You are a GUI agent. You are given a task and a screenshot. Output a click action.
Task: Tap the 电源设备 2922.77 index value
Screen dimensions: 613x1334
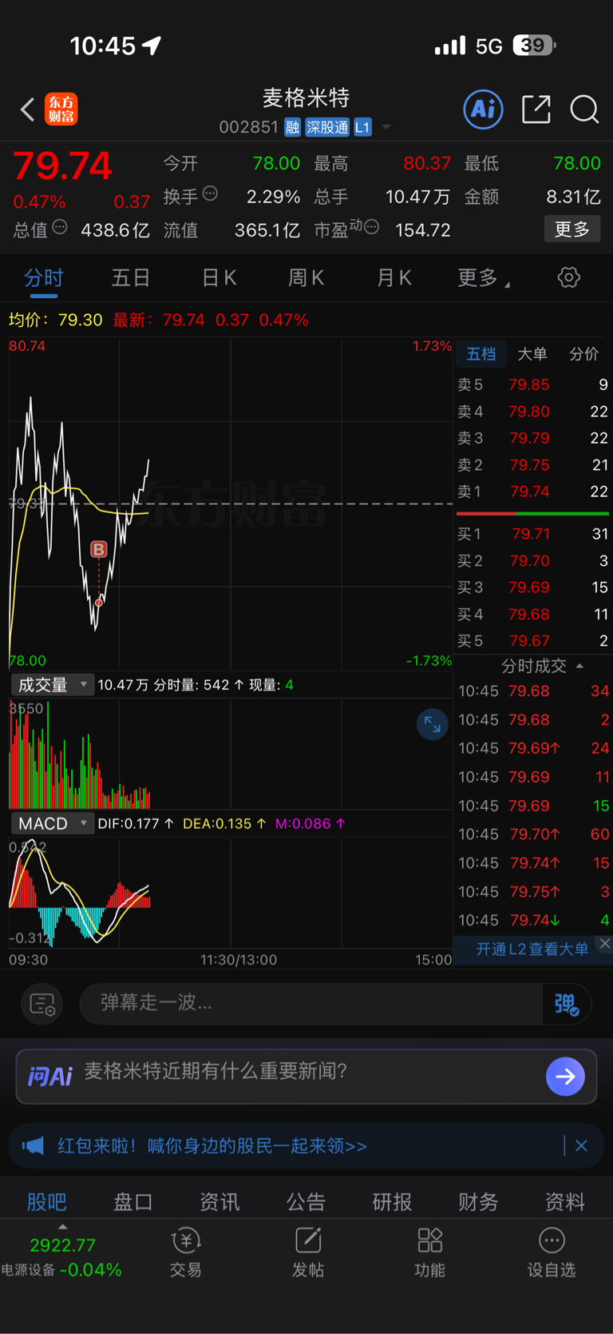click(x=63, y=1245)
